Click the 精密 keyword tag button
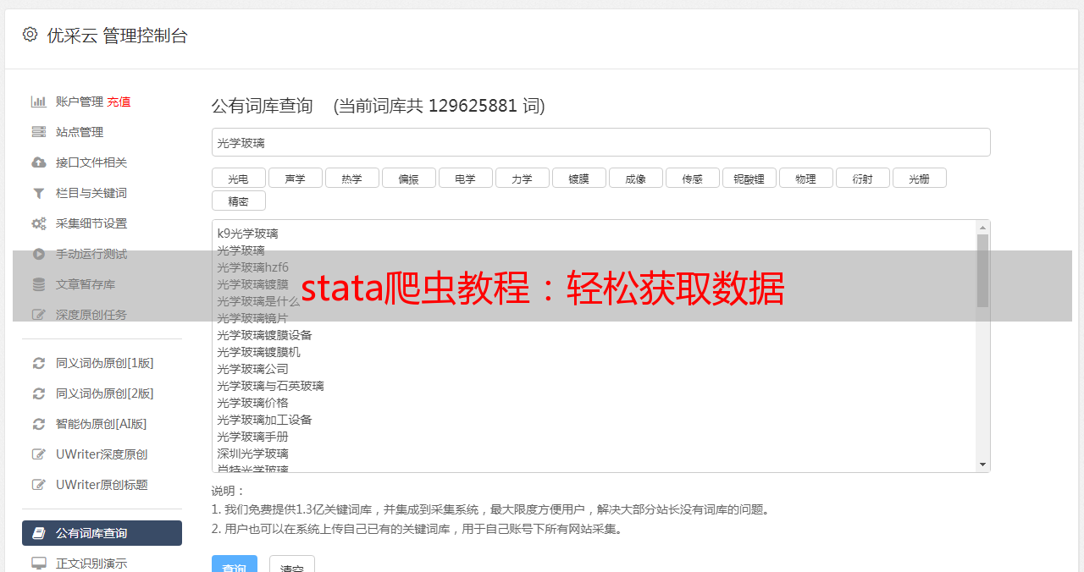1084x572 pixels. 238,201
